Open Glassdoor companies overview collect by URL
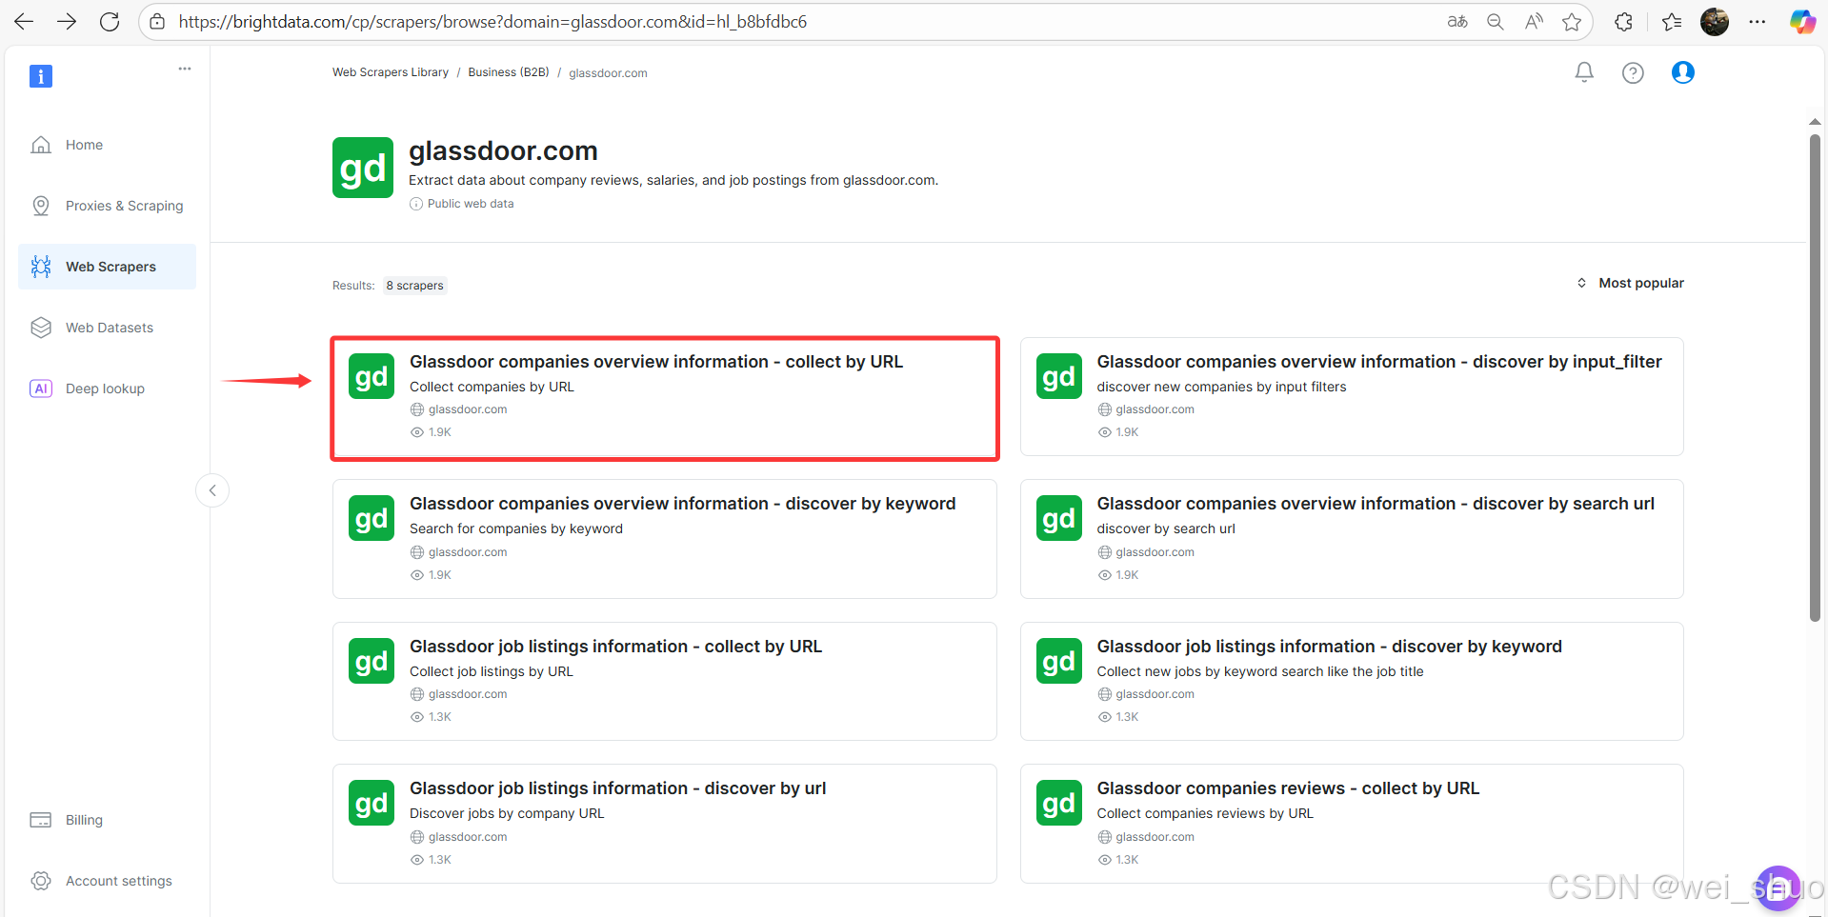Image resolution: width=1828 pixels, height=917 pixels. point(665,398)
